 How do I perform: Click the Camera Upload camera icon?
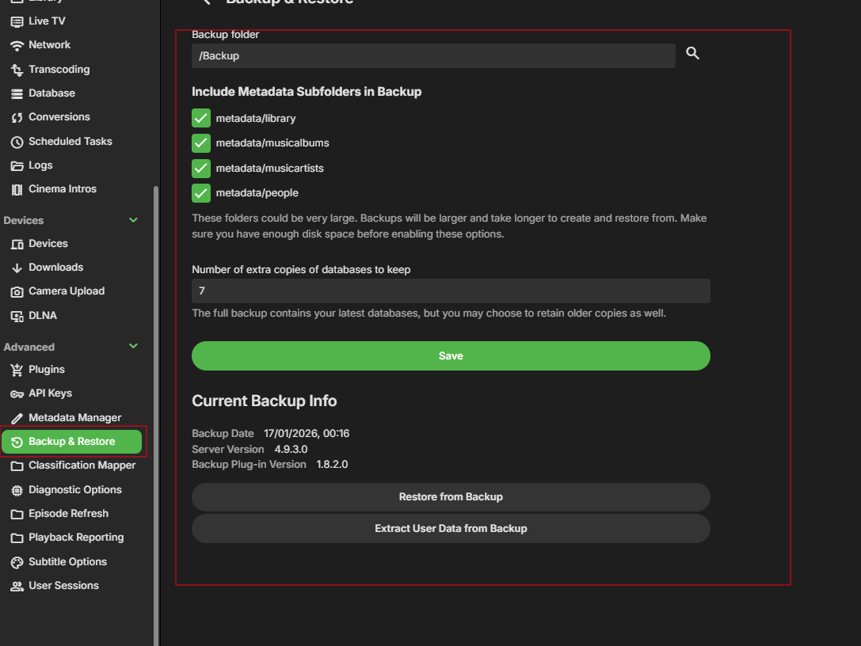(17, 291)
